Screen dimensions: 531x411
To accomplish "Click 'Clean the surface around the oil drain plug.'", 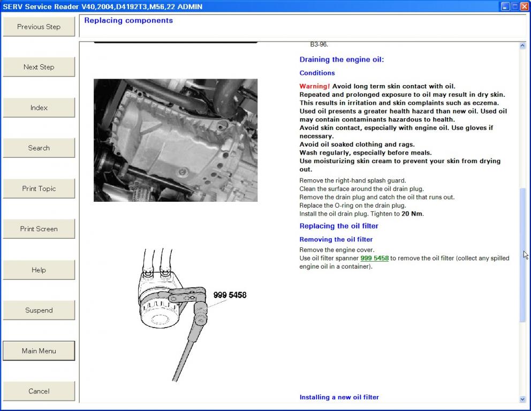I will [362, 189].
